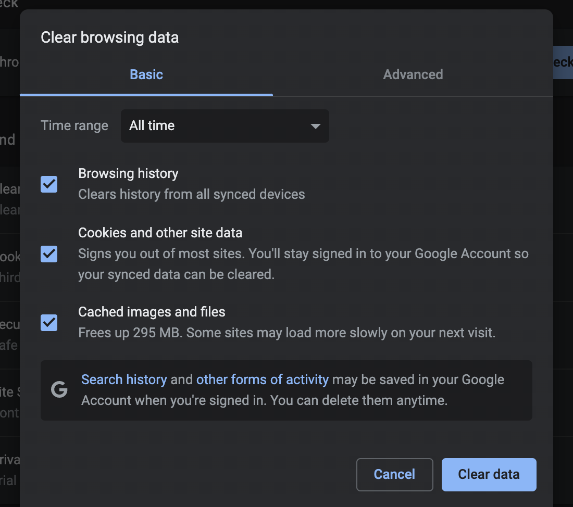
Task: Click the Frees up 295 MB description
Action: point(286,333)
